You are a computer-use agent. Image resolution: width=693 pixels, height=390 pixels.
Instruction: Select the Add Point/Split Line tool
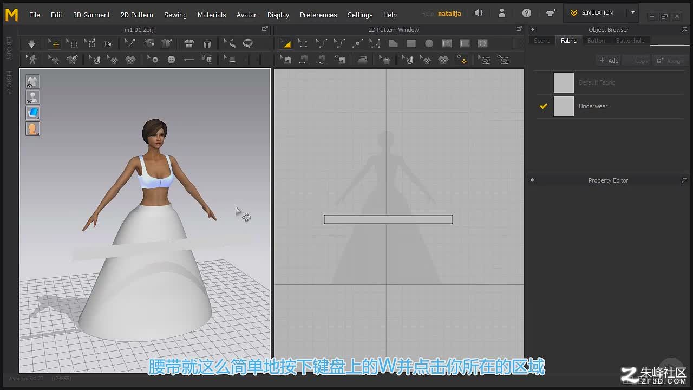click(358, 44)
